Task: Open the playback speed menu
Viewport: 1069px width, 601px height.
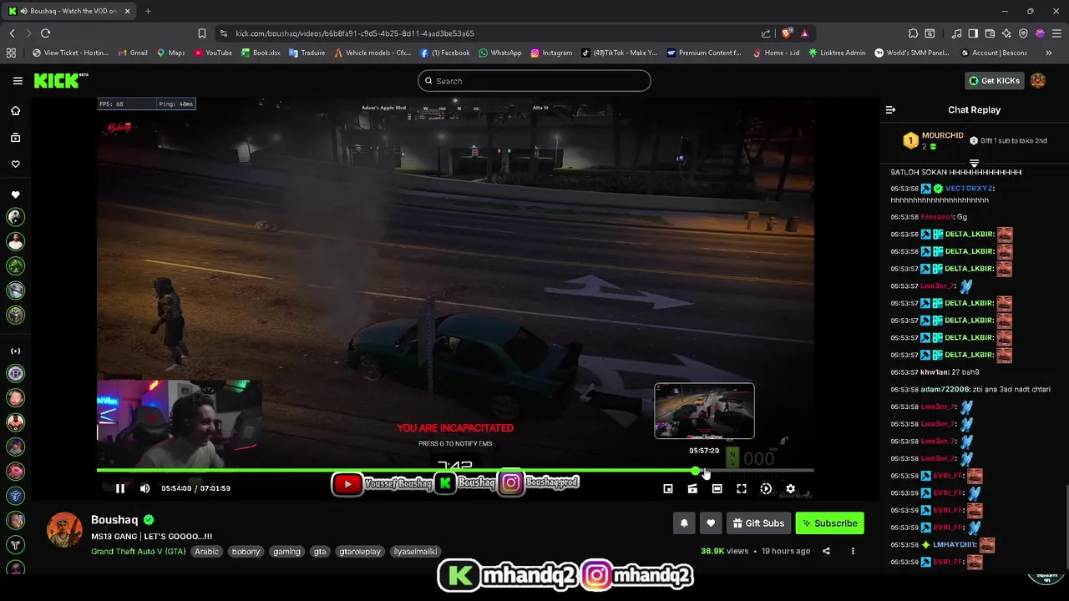Action: pos(766,488)
